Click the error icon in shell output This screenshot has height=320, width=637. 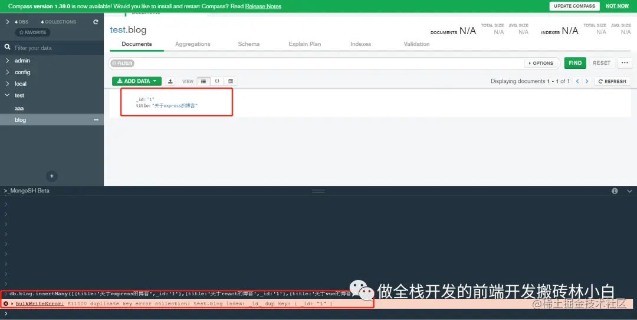(6, 304)
